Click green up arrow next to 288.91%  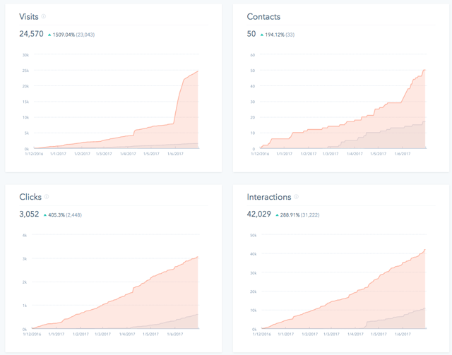(x=277, y=215)
